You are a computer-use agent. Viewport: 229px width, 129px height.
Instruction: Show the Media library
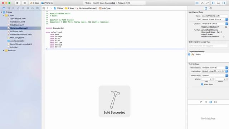[215, 102]
